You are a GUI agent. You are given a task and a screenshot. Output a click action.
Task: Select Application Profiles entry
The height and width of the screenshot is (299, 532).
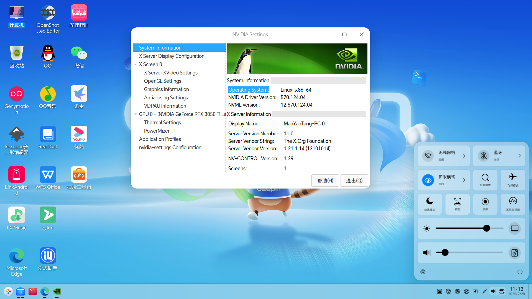click(160, 139)
